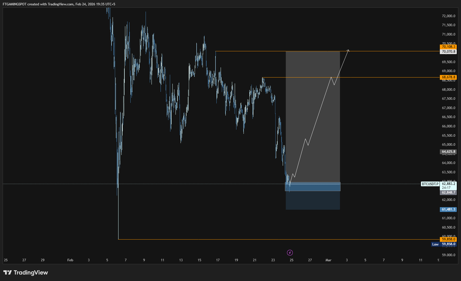Click the purple lightning event icon

[x=290, y=253]
